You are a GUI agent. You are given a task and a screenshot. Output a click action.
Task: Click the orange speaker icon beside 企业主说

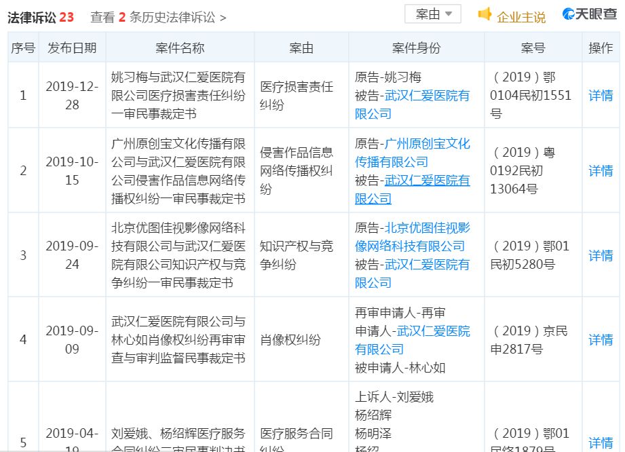click(485, 14)
